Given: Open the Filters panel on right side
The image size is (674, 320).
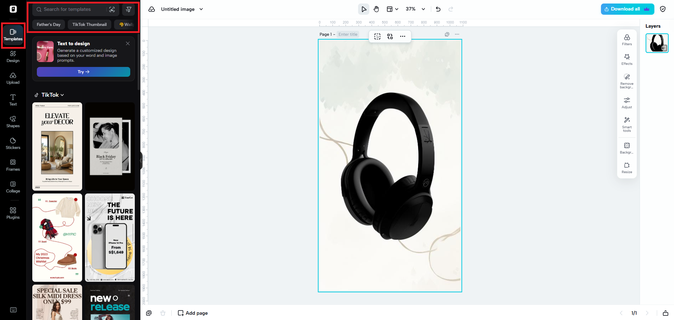Looking at the screenshot, I should click(627, 39).
